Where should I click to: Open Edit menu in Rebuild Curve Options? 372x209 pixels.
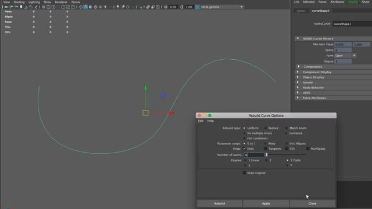tap(201, 121)
